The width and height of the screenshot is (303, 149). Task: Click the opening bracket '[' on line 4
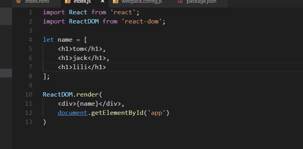coord(85,40)
